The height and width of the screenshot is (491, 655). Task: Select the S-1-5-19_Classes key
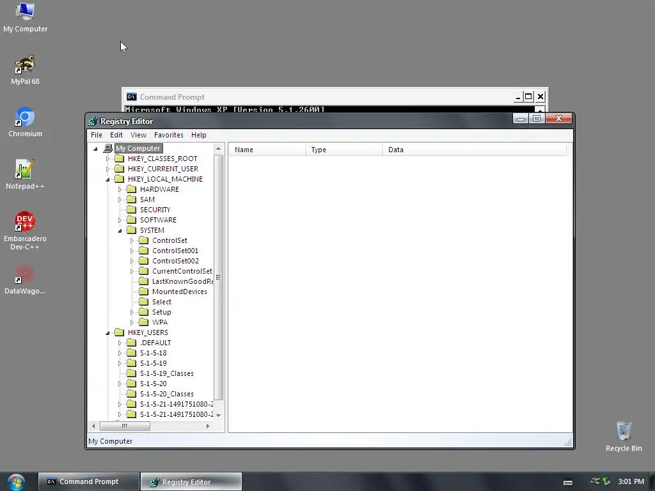coord(167,373)
